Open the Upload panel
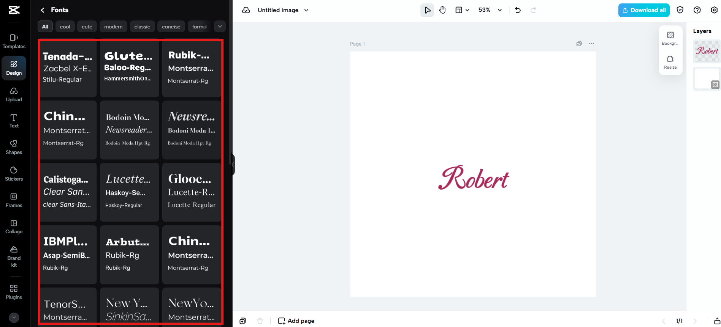721x327 pixels. [14, 94]
